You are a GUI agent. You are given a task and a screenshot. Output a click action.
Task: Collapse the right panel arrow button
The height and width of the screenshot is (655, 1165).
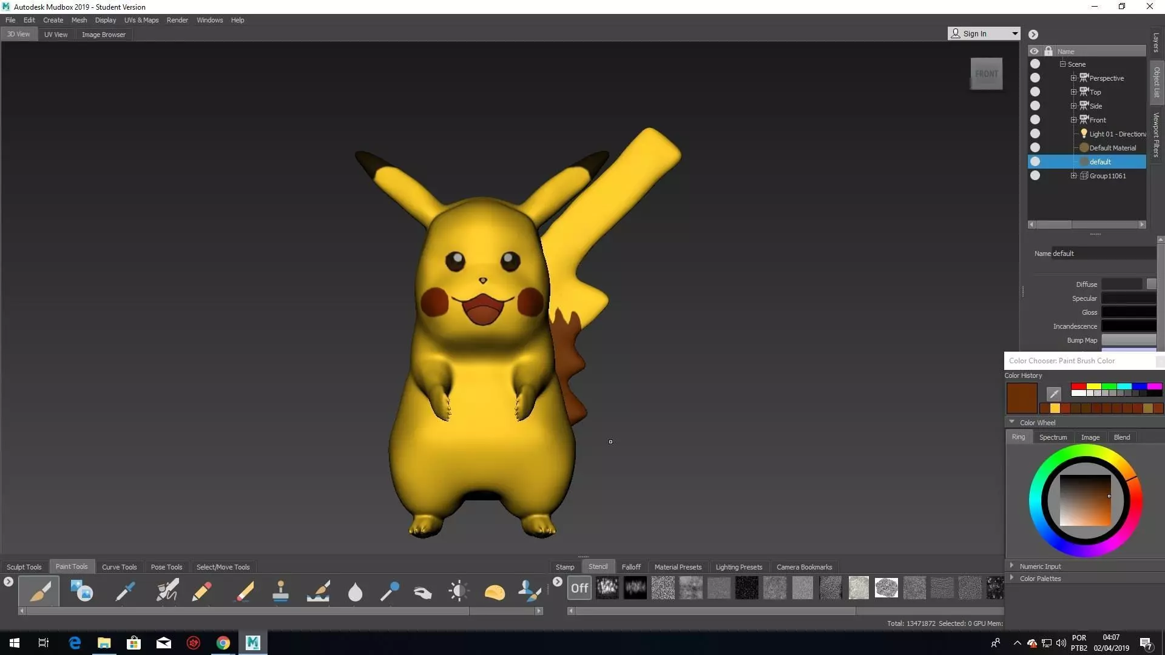tap(1033, 35)
